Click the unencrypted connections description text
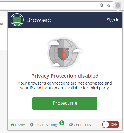 (x=65, y=86)
